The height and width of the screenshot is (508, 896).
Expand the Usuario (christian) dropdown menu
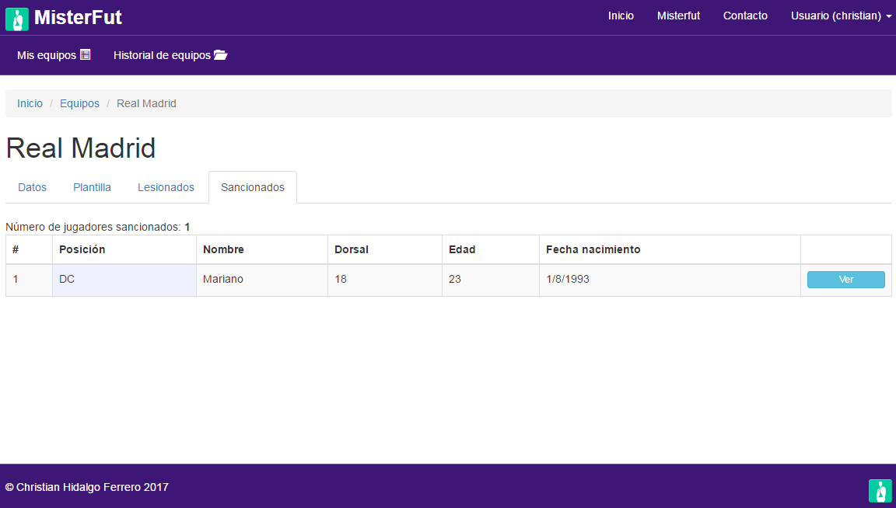click(x=841, y=16)
